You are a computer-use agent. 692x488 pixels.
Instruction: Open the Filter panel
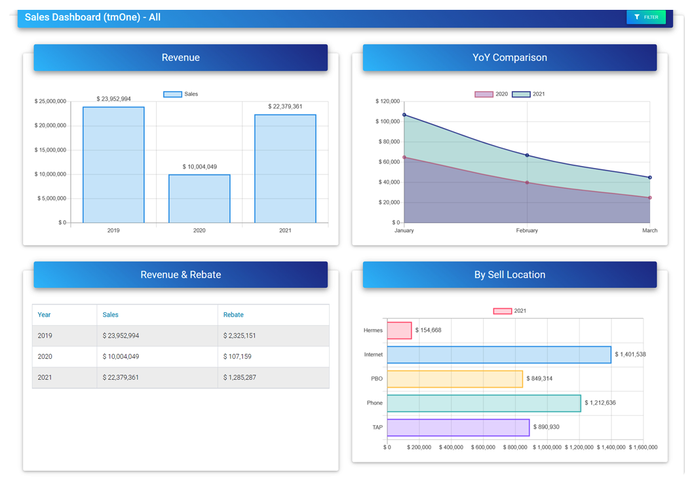coord(646,17)
